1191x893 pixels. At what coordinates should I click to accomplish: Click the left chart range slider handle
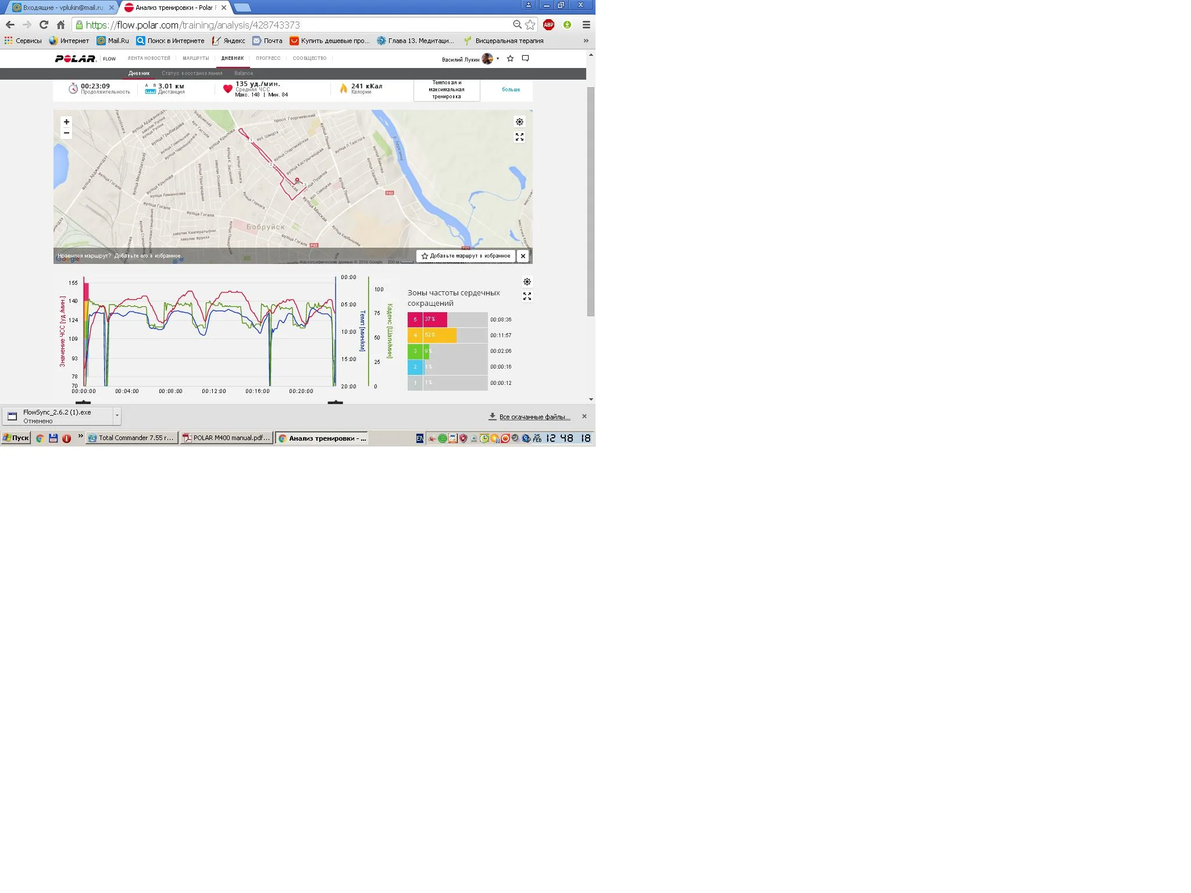(x=84, y=402)
